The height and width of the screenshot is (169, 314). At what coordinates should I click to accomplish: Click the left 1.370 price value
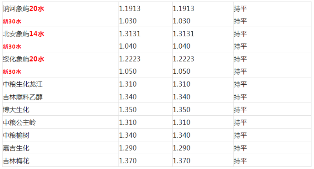tap(128, 161)
